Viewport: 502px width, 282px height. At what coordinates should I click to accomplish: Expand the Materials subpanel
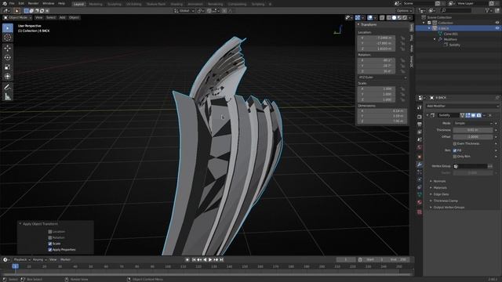pyautogui.click(x=440, y=188)
